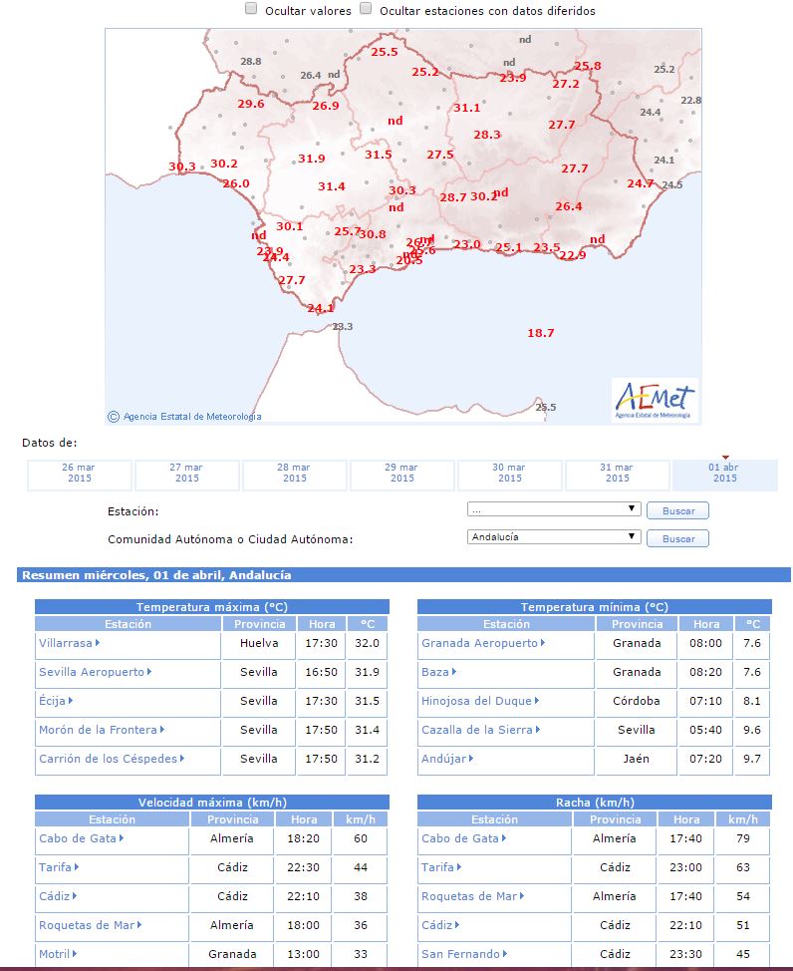This screenshot has width=793, height=971.
Task: Select the 30 mar 2015 date tab
Action: point(509,475)
